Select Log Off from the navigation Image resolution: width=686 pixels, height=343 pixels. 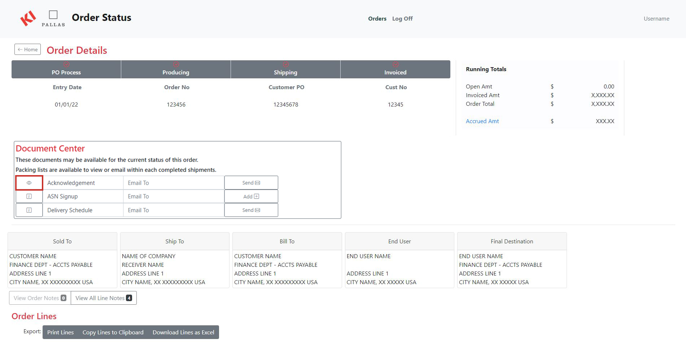pos(402,18)
